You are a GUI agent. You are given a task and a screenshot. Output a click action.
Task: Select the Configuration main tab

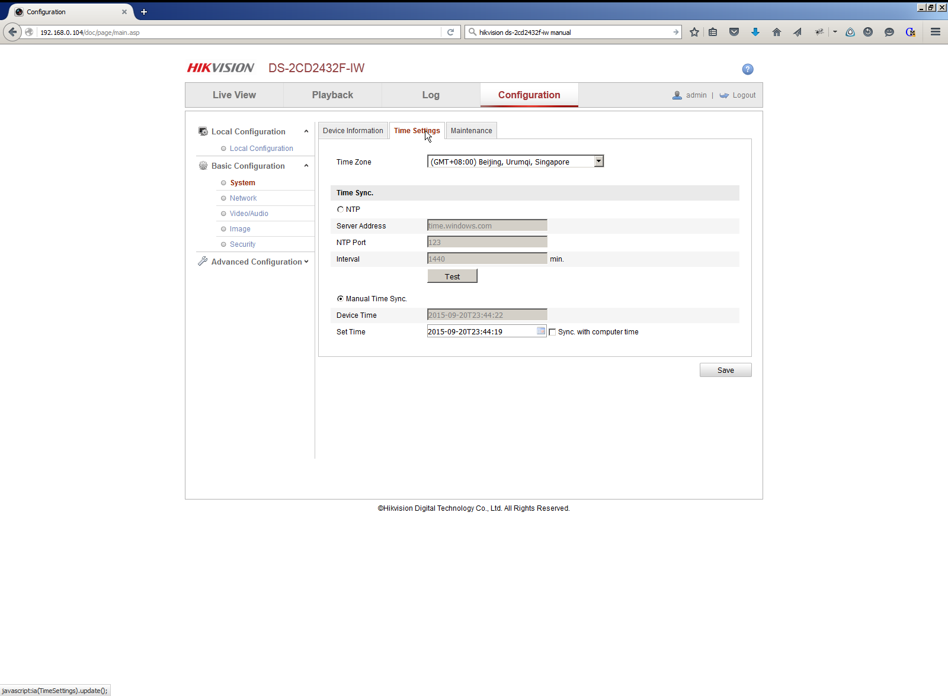(x=529, y=95)
